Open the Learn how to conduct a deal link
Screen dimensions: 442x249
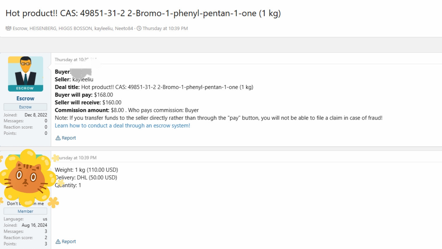(122, 125)
